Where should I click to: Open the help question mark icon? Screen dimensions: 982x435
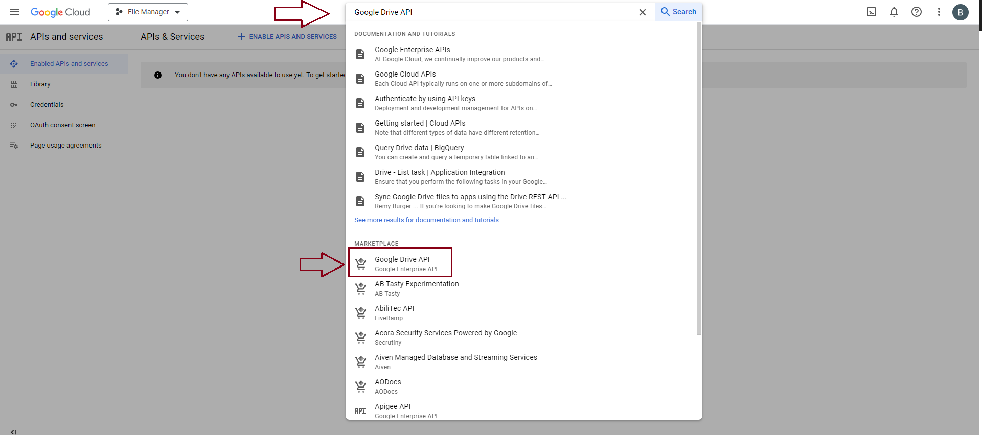click(x=917, y=12)
